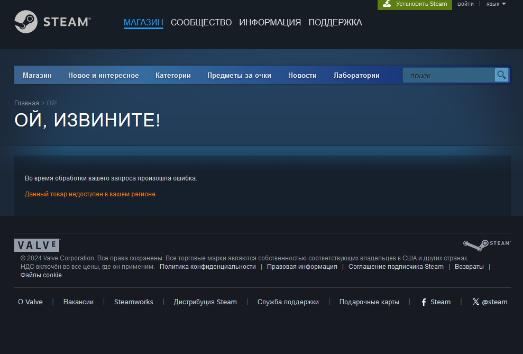Open the X @steam social link

pyautogui.click(x=490, y=302)
